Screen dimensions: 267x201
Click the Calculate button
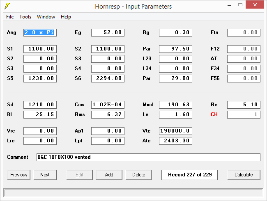[244, 175]
